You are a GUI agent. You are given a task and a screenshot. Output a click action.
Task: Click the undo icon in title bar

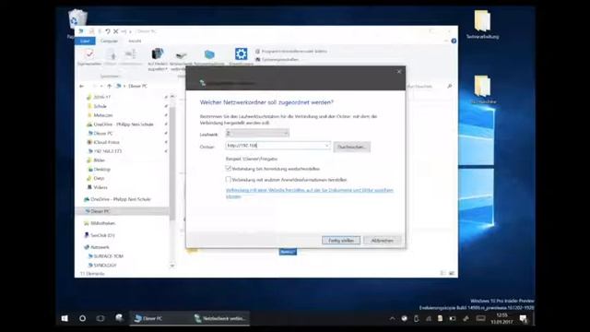pyautogui.click(x=108, y=31)
